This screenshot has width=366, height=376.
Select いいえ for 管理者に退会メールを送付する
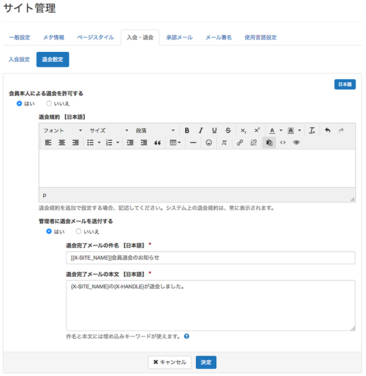[x=79, y=232]
